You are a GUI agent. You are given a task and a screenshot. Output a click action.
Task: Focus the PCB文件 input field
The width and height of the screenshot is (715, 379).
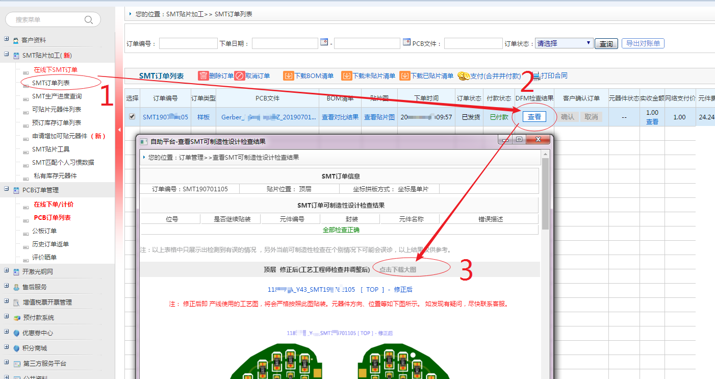click(x=473, y=43)
